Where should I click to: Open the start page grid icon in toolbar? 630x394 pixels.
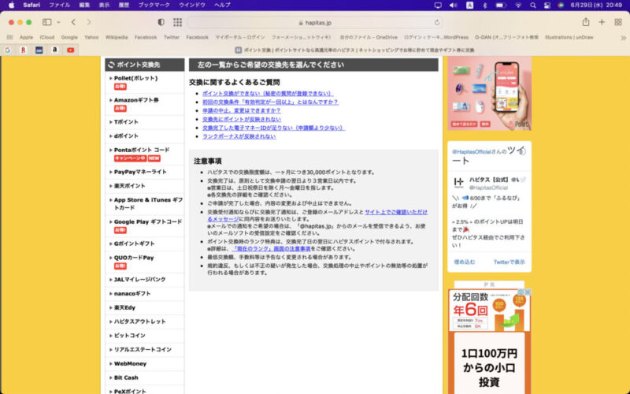tap(178, 22)
